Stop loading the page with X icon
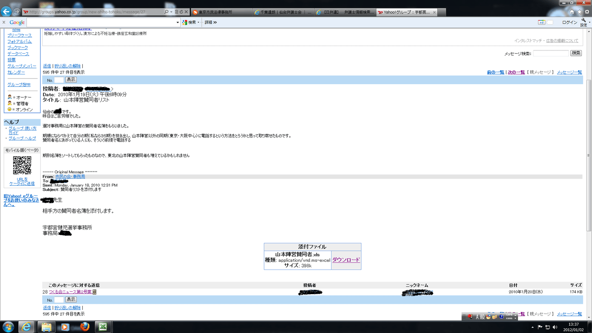Viewport: 592px width, 333px height. coord(186,12)
